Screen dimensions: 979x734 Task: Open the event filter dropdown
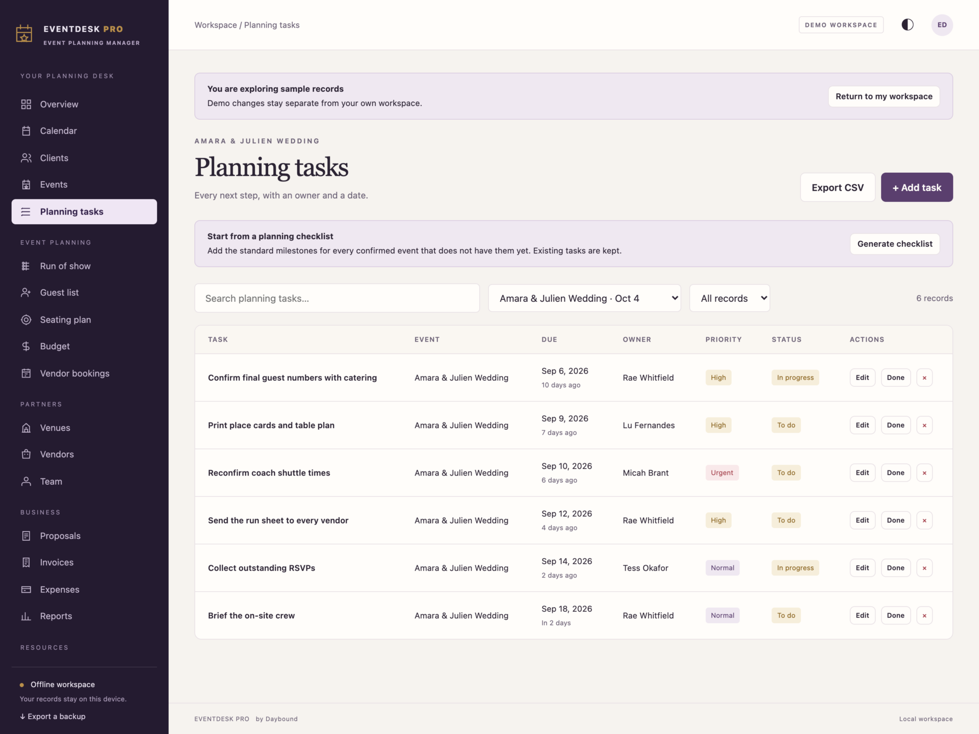click(x=584, y=298)
